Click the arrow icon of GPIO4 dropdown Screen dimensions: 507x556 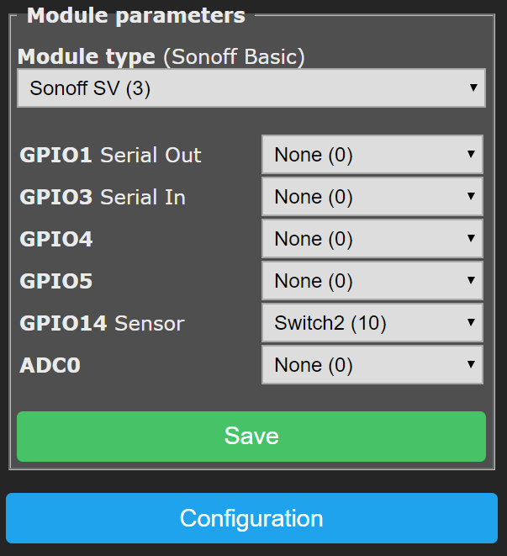[x=471, y=239]
